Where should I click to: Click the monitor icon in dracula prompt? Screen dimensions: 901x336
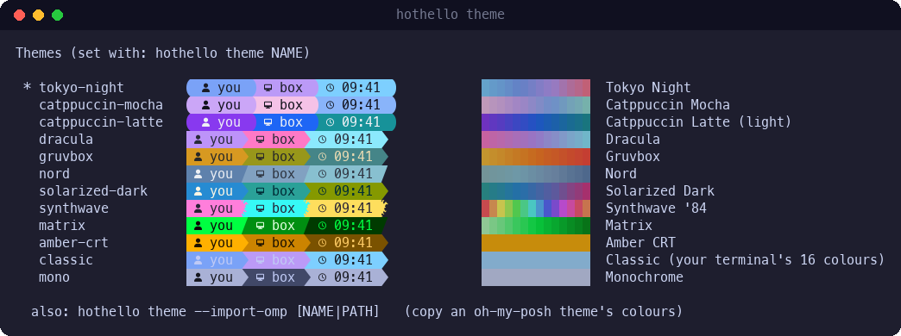point(260,140)
